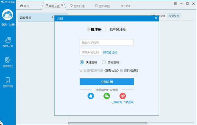Screen dimensions: 197x125
Task: Open the 《隐私政策》 link
Action: 131,70
